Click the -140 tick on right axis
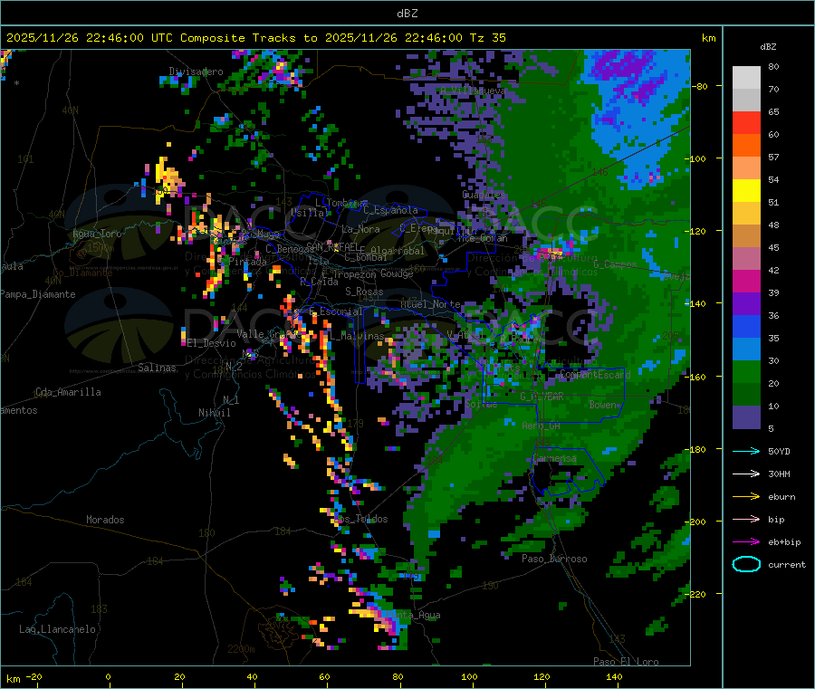This screenshot has width=815, height=689. [x=695, y=303]
